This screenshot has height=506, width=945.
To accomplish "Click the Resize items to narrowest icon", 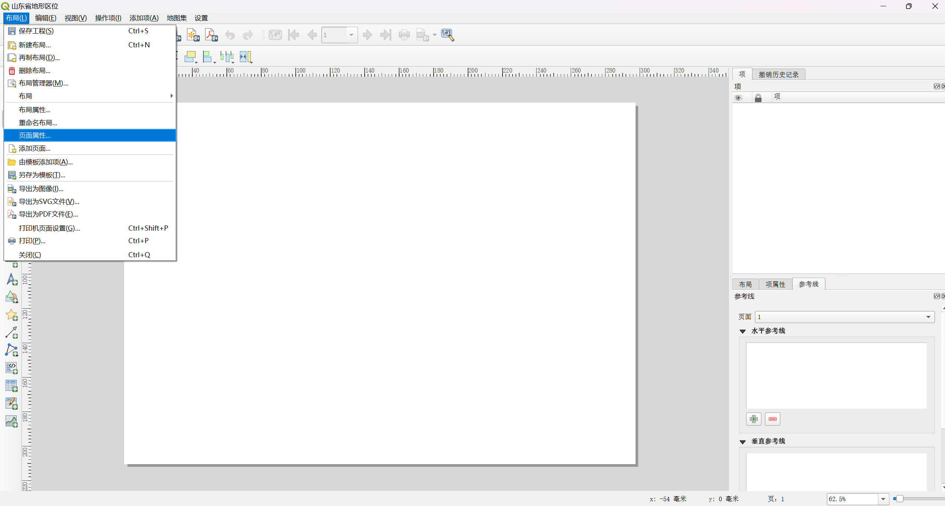I will coord(245,57).
